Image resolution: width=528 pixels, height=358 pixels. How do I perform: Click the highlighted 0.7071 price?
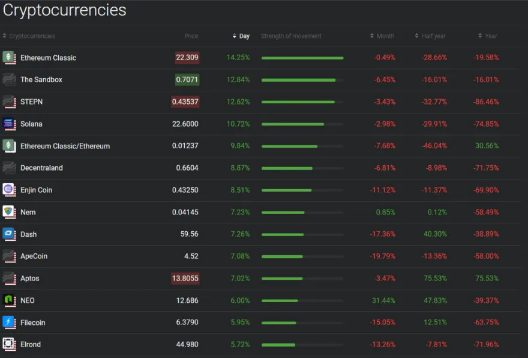[187, 79]
